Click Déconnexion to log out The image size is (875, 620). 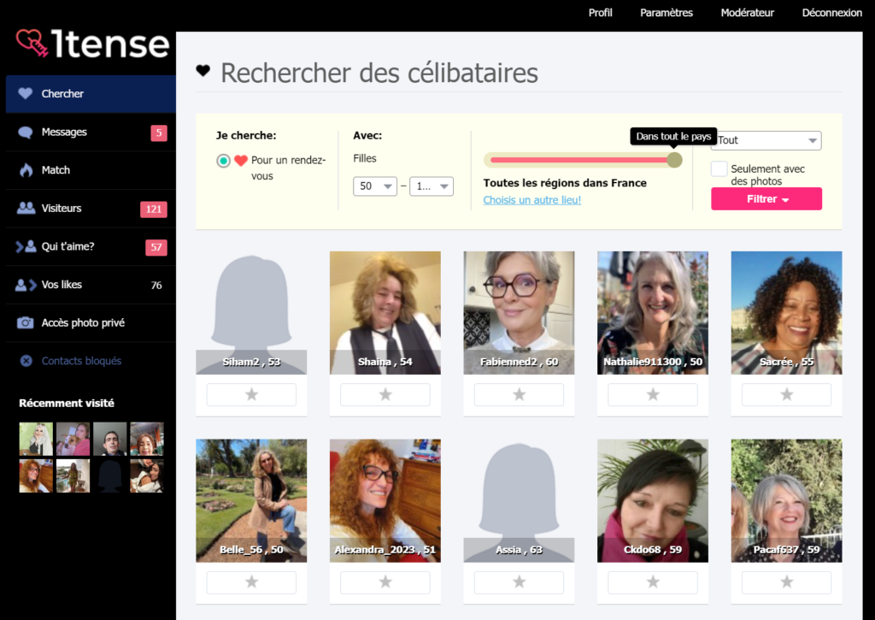[x=832, y=13]
